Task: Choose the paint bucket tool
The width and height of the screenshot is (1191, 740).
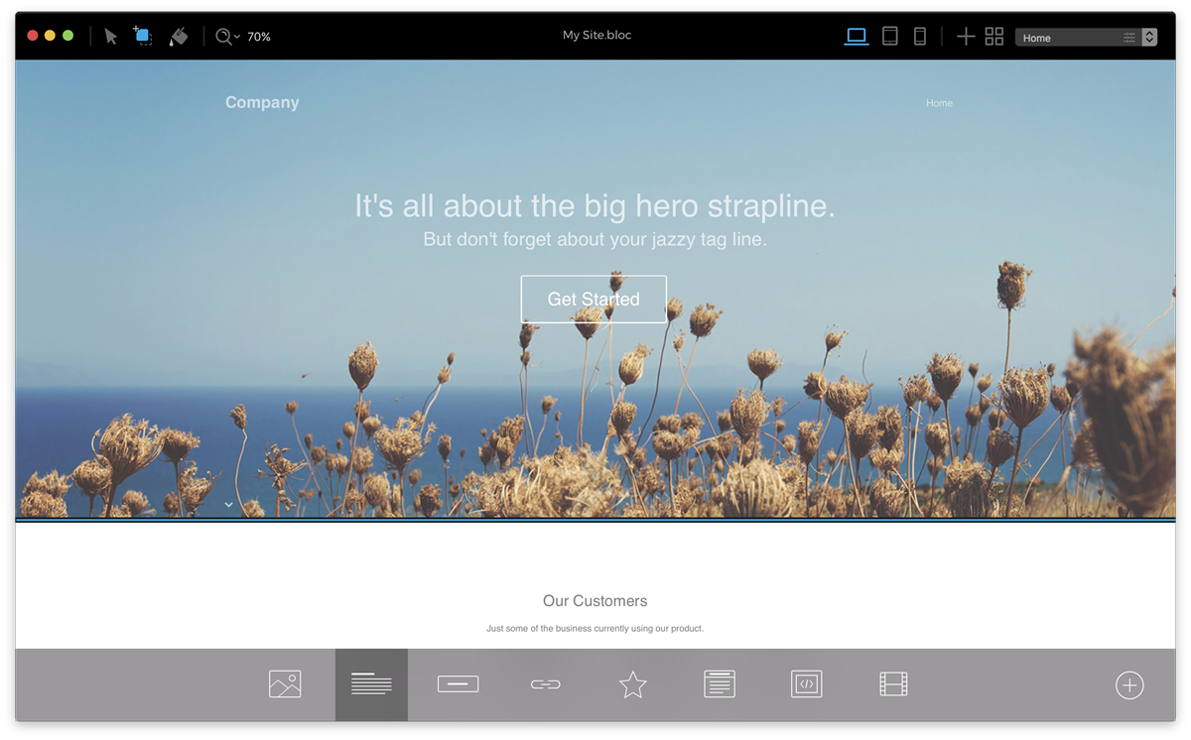Action: point(179,37)
